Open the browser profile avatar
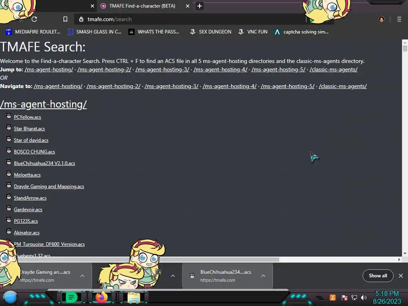 click(381, 19)
